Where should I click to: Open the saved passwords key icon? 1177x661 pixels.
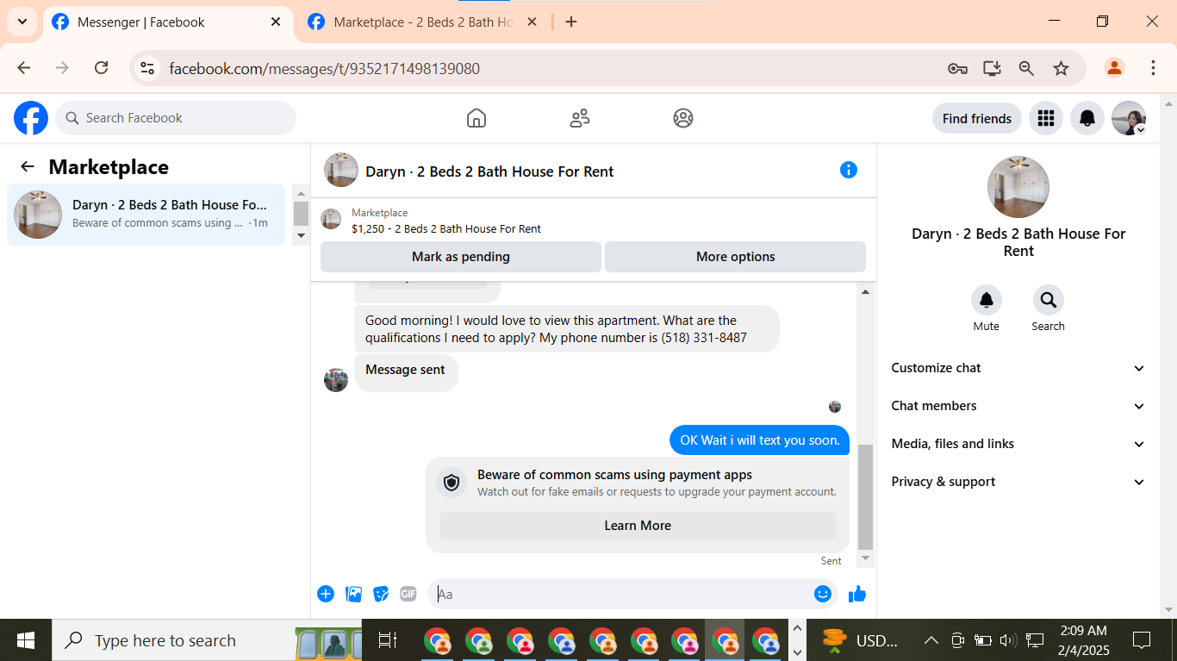tap(957, 68)
